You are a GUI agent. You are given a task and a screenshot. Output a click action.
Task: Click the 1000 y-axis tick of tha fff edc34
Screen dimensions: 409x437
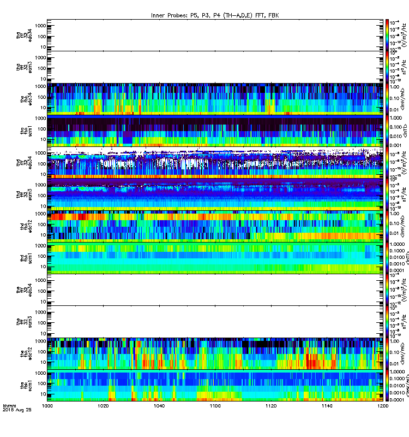[x=40, y=26]
